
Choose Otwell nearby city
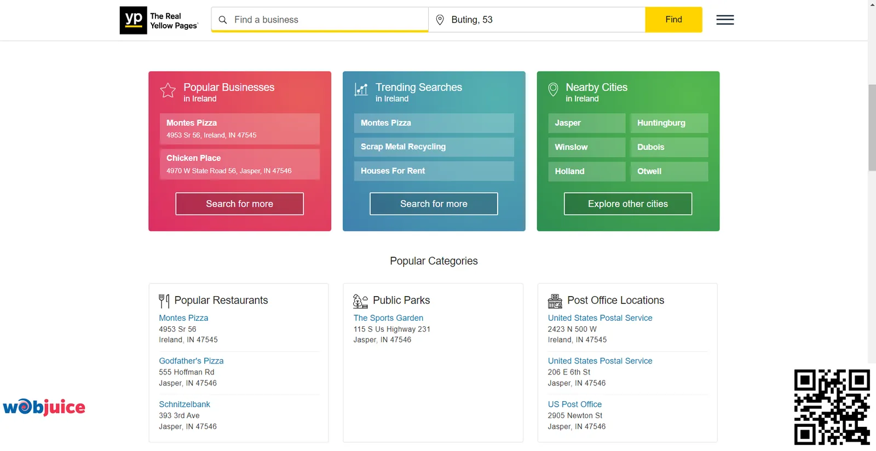pos(669,171)
